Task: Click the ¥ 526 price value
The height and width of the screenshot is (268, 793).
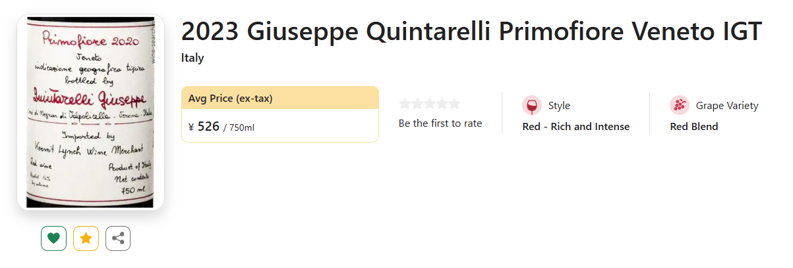Action: click(208, 126)
